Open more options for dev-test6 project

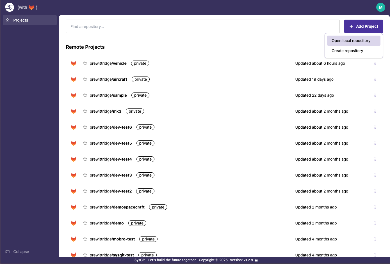coord(375,127)
